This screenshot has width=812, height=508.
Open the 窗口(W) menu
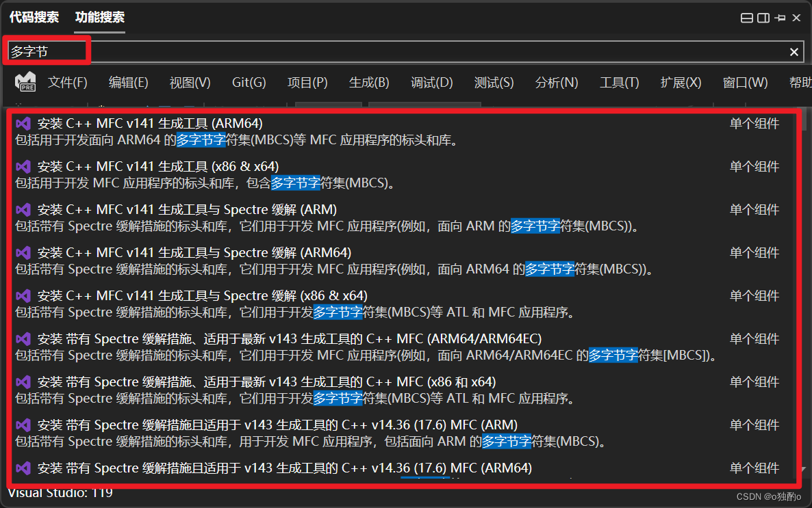pos(745,82)
